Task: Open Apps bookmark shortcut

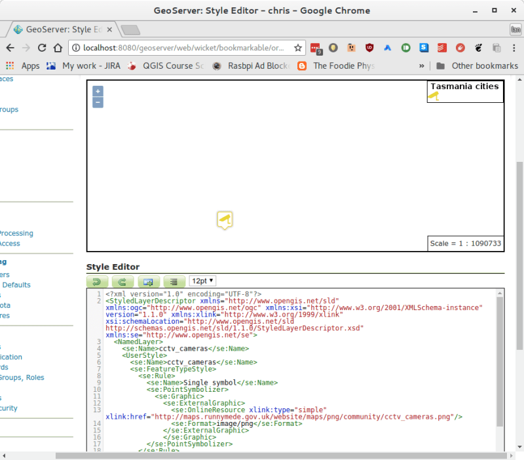Action: pyautogui.click(x=23, y=66)
